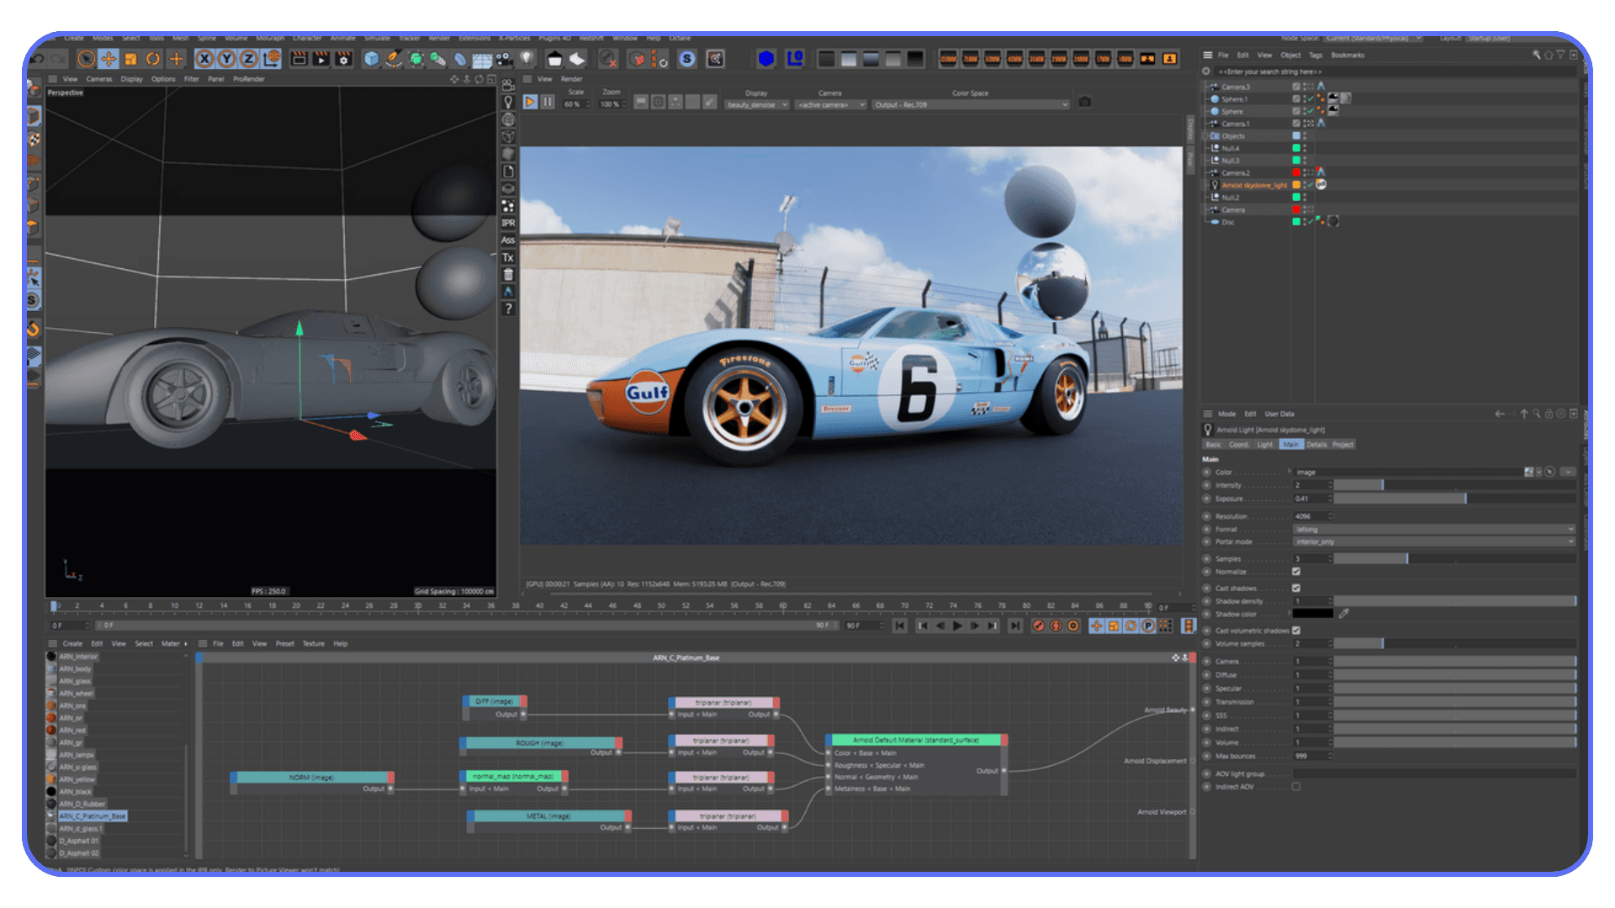The image size is (1615, 908).
Task: Activate the Scale tool
Action: tap(130, 58)
